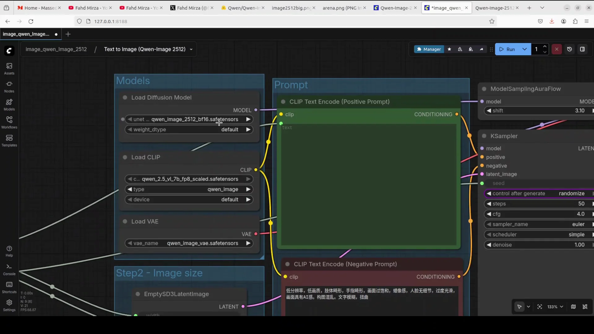The height and width of the screenshot is (334, 594).
Task: Cycle the sampler_name to next value
Action: (x=592, y=224)
